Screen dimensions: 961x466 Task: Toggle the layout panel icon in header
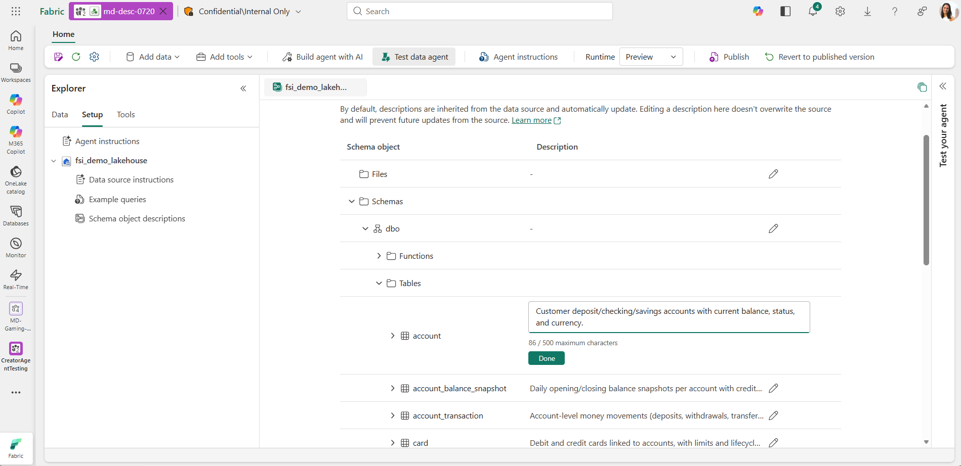coord(785,11)
